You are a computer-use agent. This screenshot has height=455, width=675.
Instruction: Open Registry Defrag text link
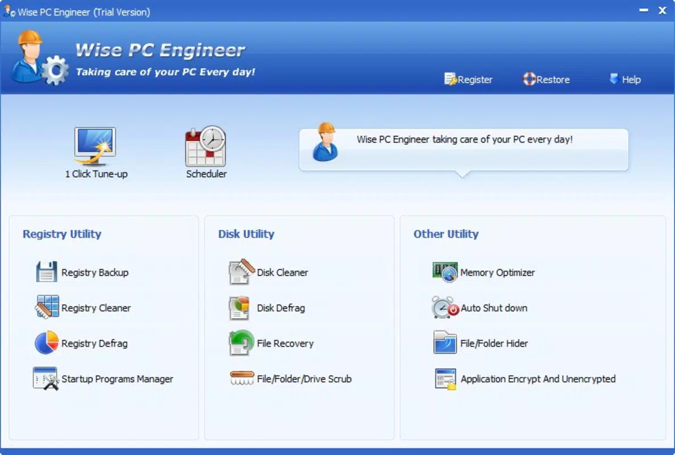click(94, 344)
